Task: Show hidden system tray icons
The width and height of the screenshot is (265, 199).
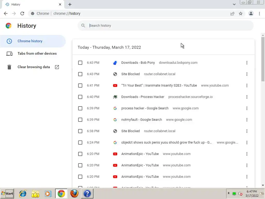Action: [229, 193]
